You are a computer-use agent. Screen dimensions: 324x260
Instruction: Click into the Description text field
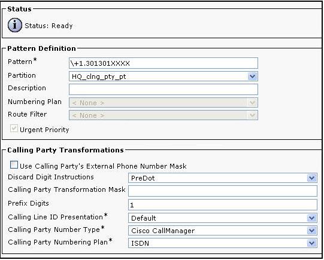[x=163, y=89]
